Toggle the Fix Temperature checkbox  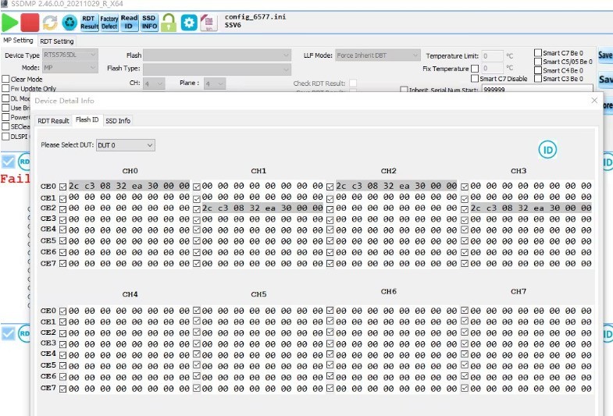[x=475, y=69]
